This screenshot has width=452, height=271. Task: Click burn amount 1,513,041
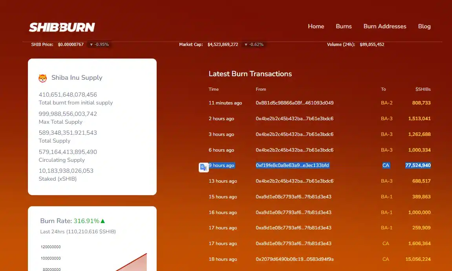(419, 119)
